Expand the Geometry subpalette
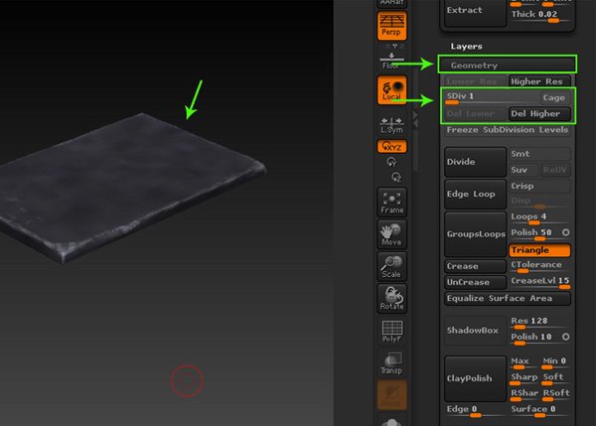The image size is (596, 426). tap(507, 65)
